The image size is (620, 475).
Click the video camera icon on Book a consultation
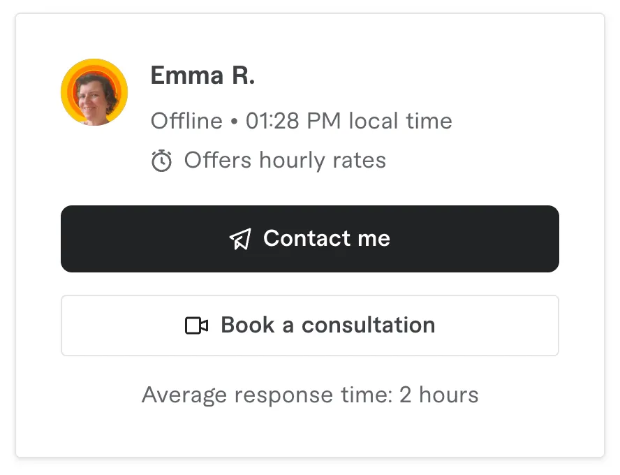point(196,326)
